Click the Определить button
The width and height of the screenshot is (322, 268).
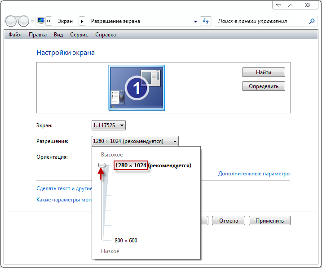coord(264,86)
